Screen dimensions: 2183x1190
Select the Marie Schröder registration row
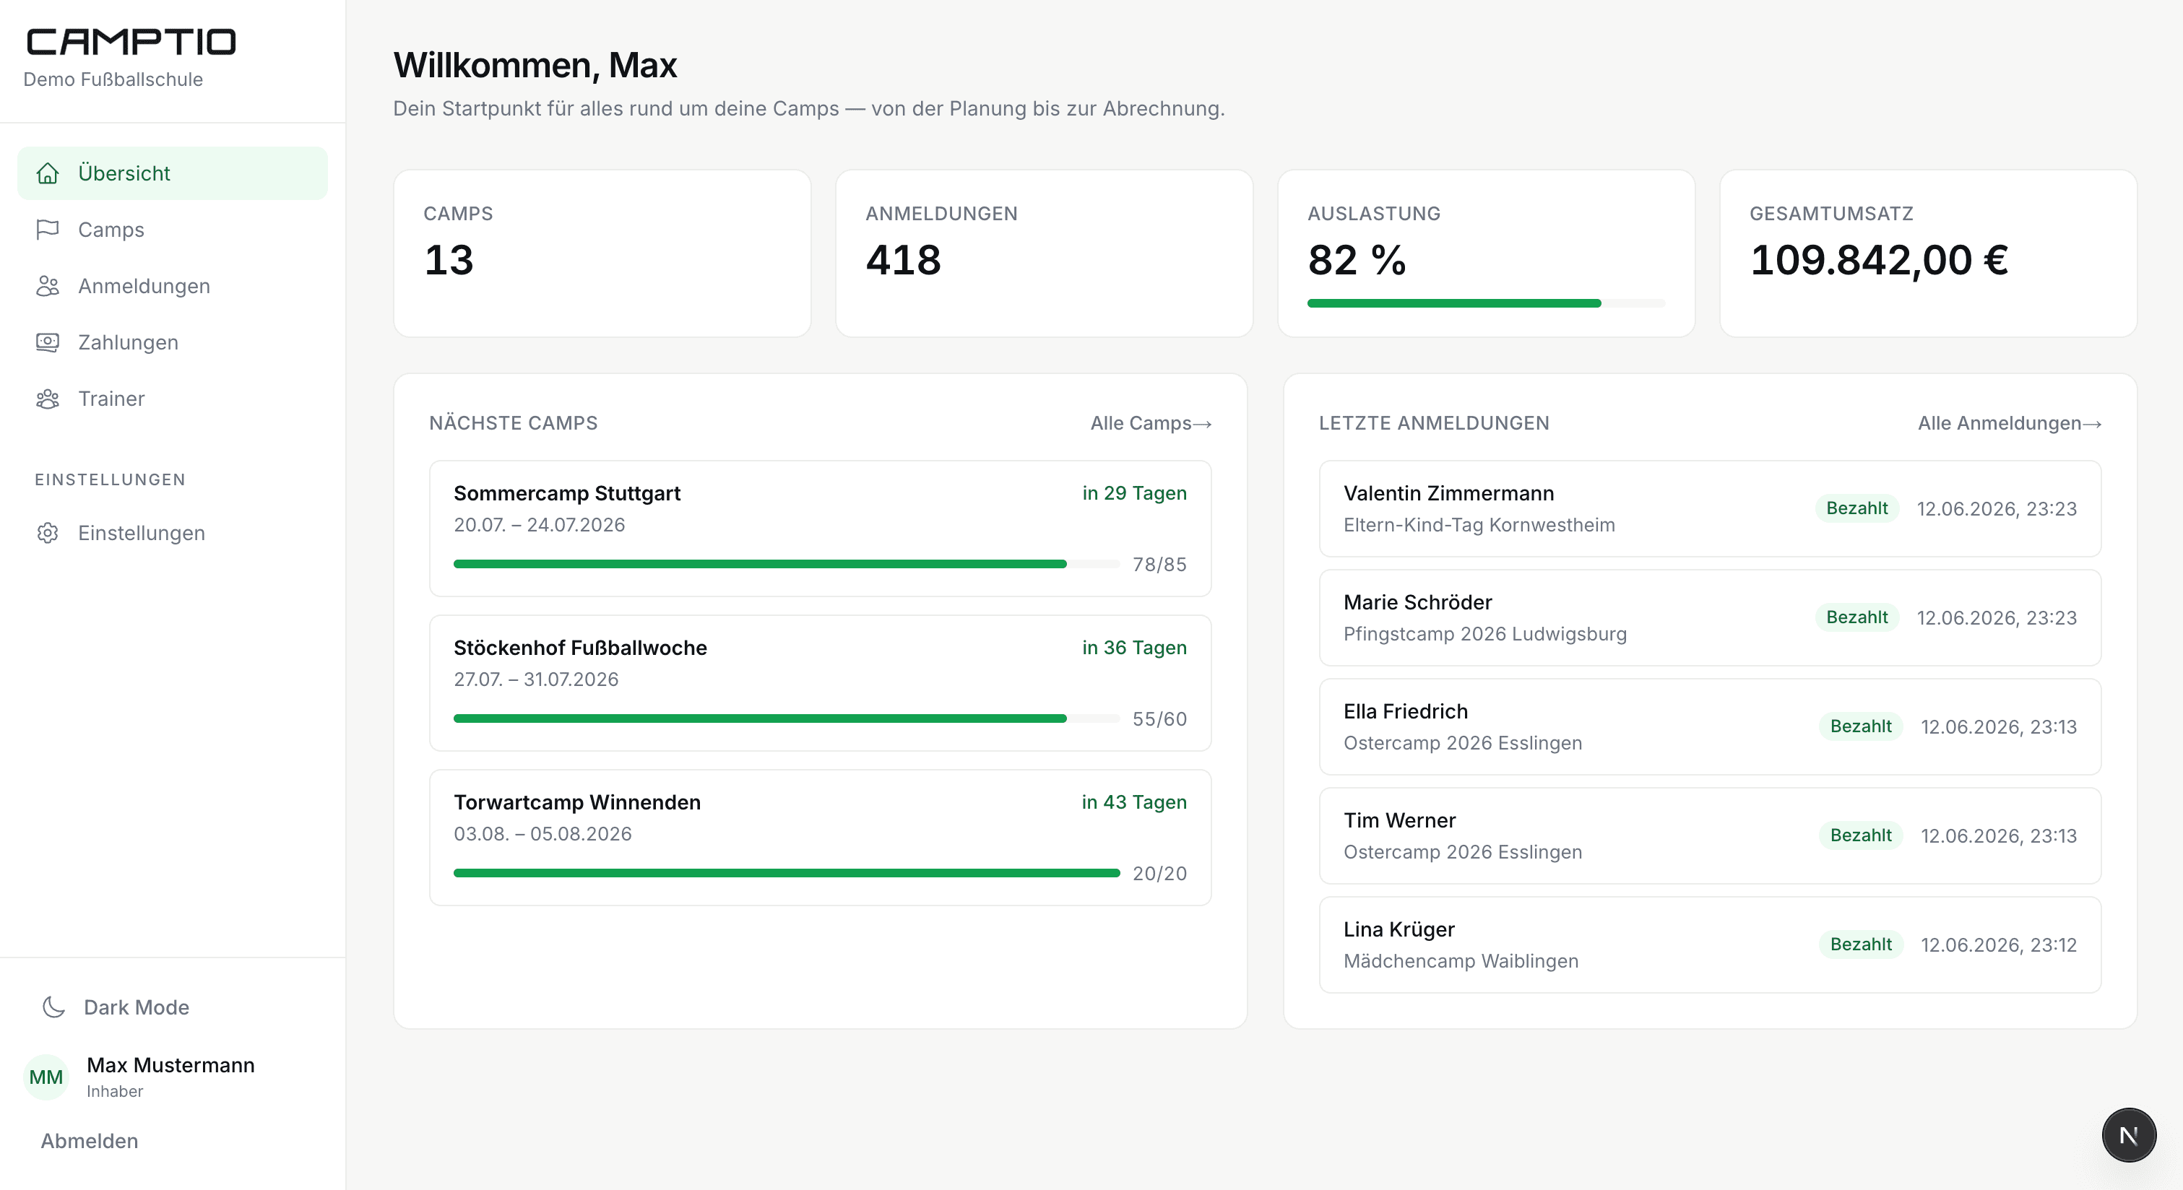[1710, 617]
